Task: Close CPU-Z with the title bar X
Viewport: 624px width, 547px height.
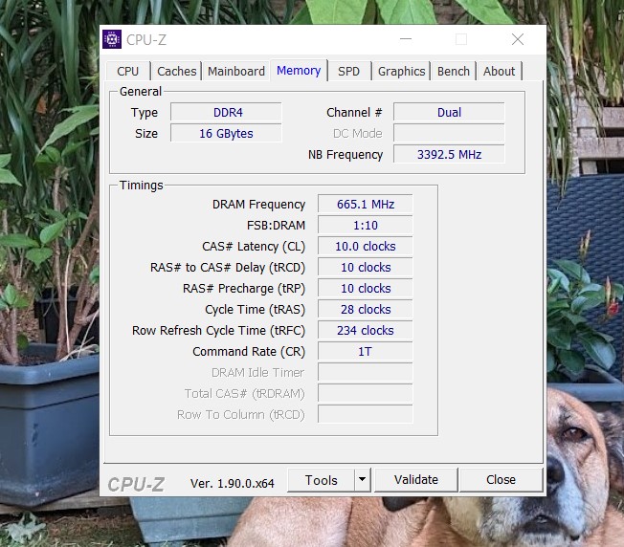Action: click(518, 39)
